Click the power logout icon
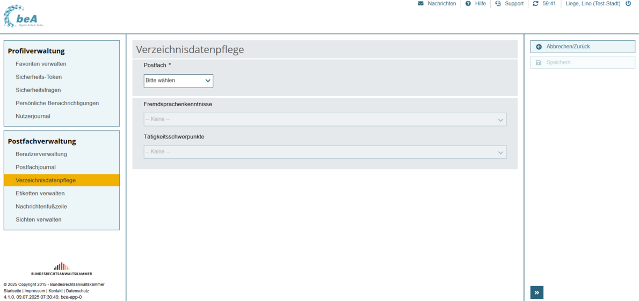 pyautogui.click(x=628, y=4)
